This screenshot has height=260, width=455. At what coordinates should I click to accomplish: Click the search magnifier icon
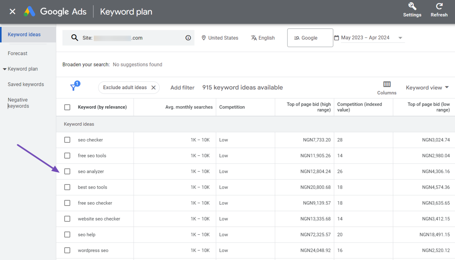74,38
